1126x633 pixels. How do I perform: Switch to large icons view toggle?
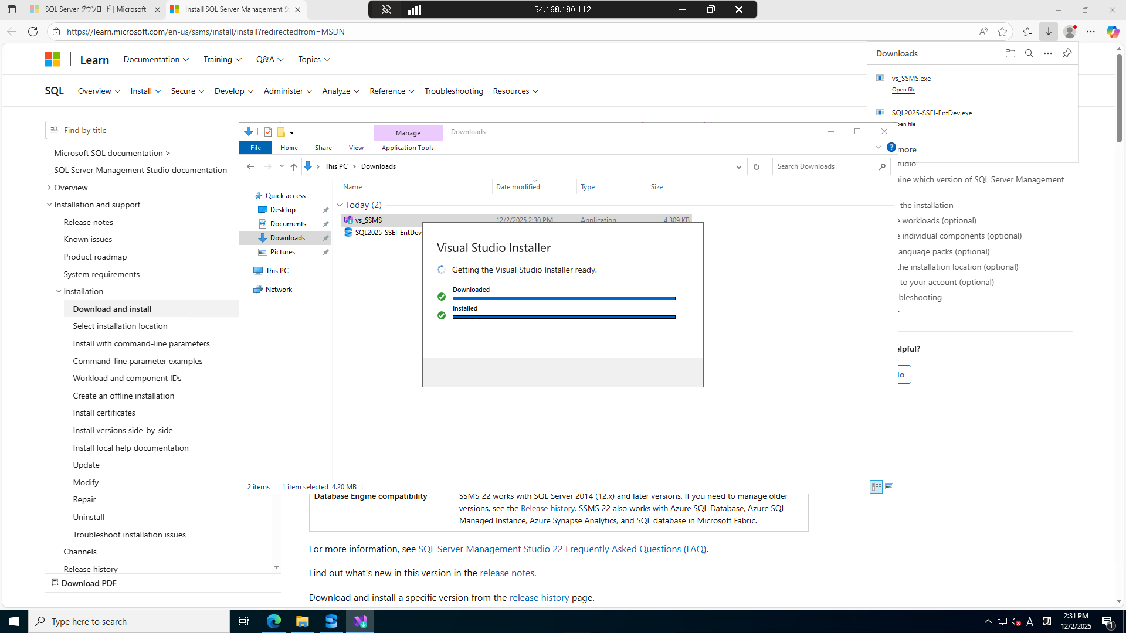pyautogui.click(x=889, y=486)
